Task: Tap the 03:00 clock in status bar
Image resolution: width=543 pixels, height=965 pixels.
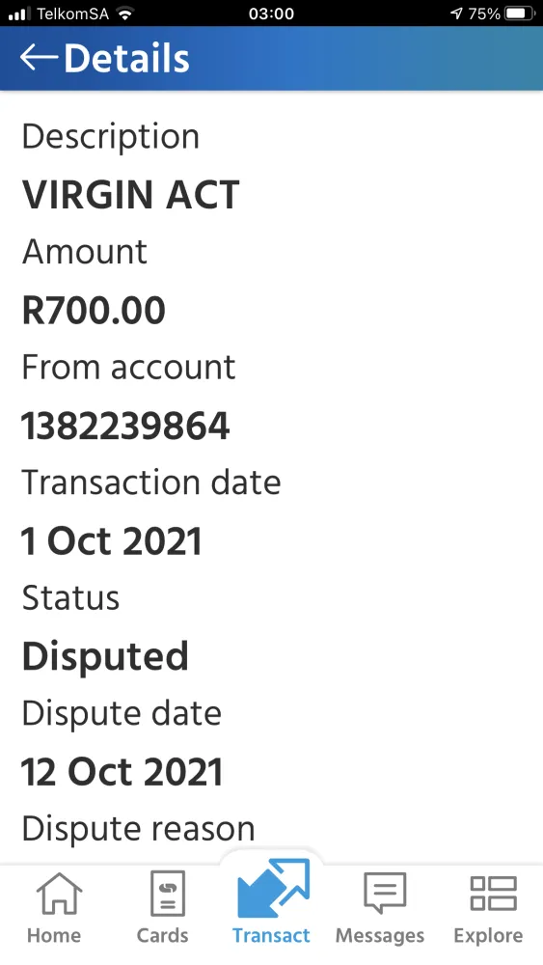Action: coord(271,13)
